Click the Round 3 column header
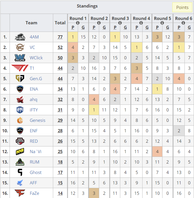Viewport: 194px width, 198px height. 120,19
